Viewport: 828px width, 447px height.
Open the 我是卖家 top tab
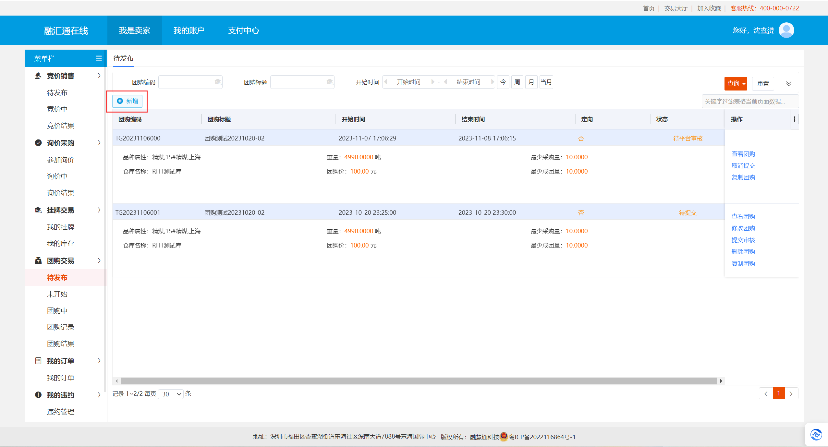point(134,30)
